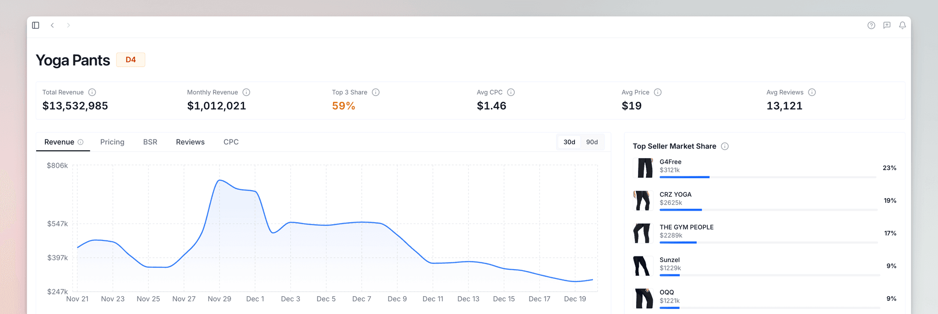Click the info icon beside Avg Reviews
Viewport: 938px width, 314px height.
[812, 92]
